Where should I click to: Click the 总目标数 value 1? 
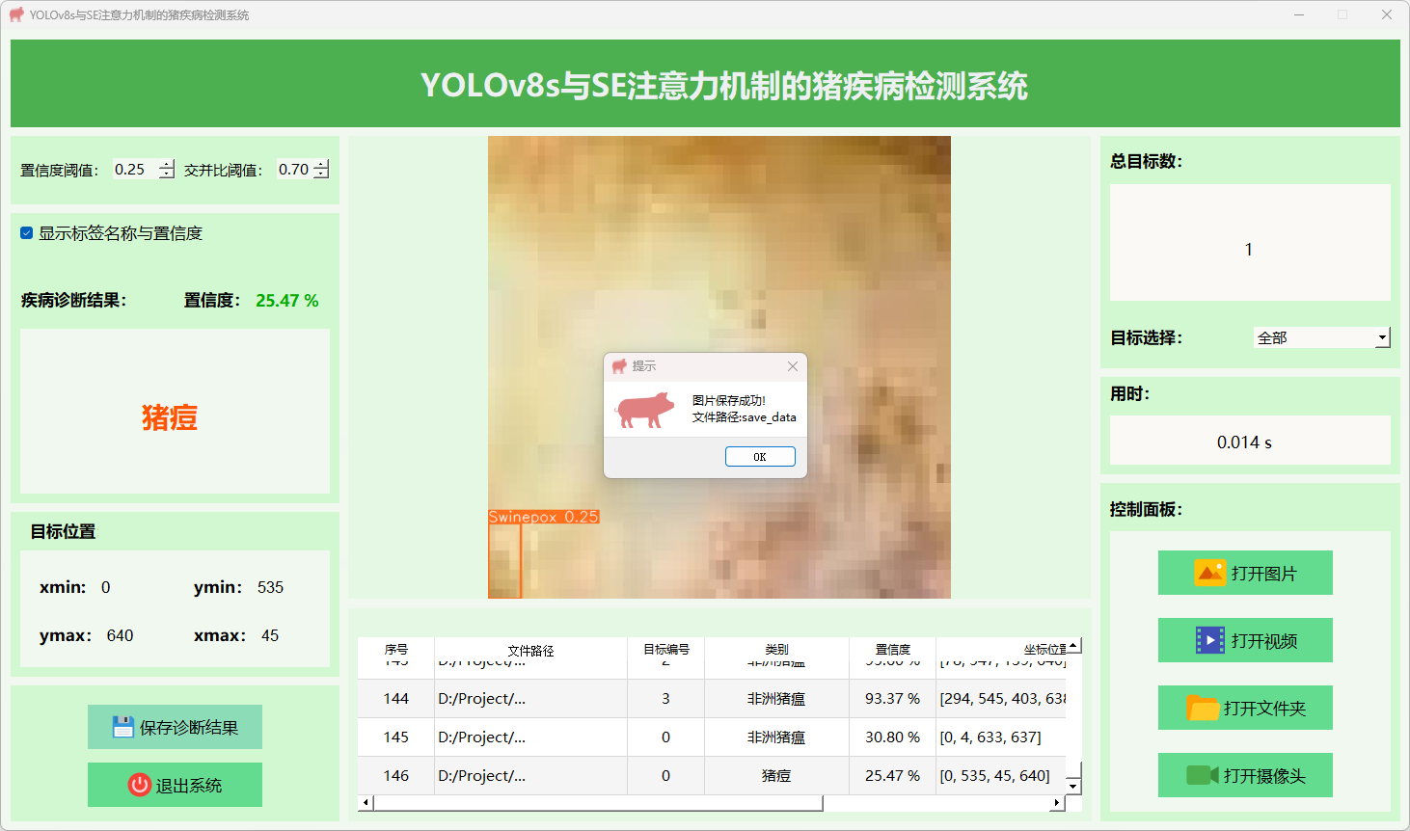pos(1249,250)
